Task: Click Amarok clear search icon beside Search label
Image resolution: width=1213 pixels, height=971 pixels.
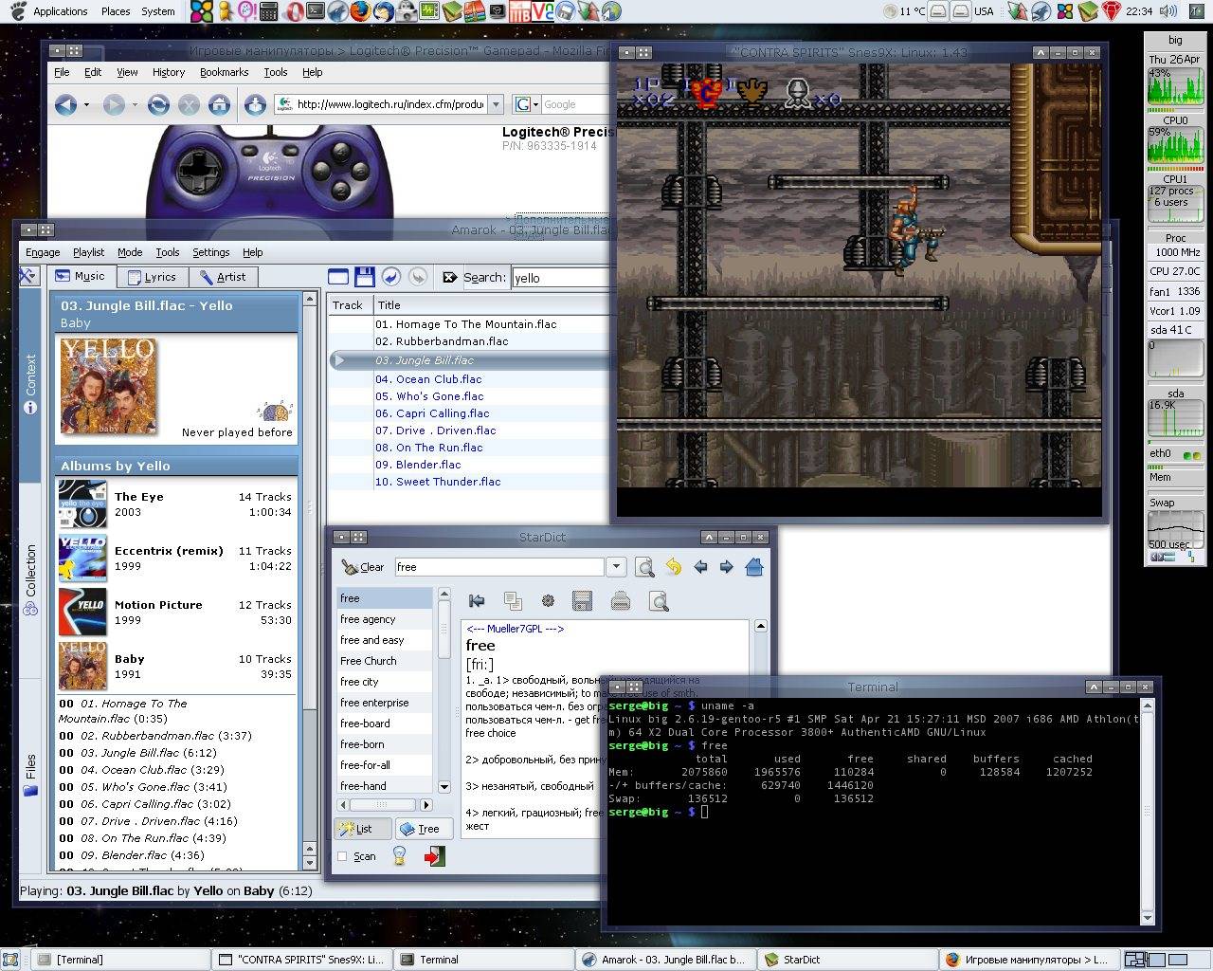Action: pos(450,277)
